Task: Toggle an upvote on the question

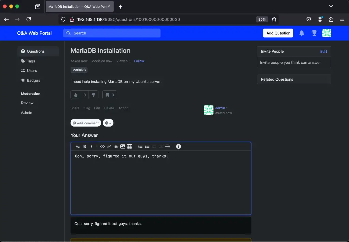Action: click(x=75, y=95)
